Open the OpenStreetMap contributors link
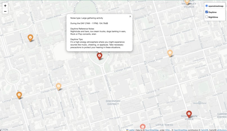This screenshot has width=227, height=131. pos(180,130)
